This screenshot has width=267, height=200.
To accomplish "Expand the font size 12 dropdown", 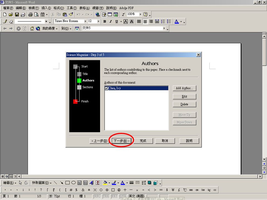I will pyautogui.click(x=98, y=21).
